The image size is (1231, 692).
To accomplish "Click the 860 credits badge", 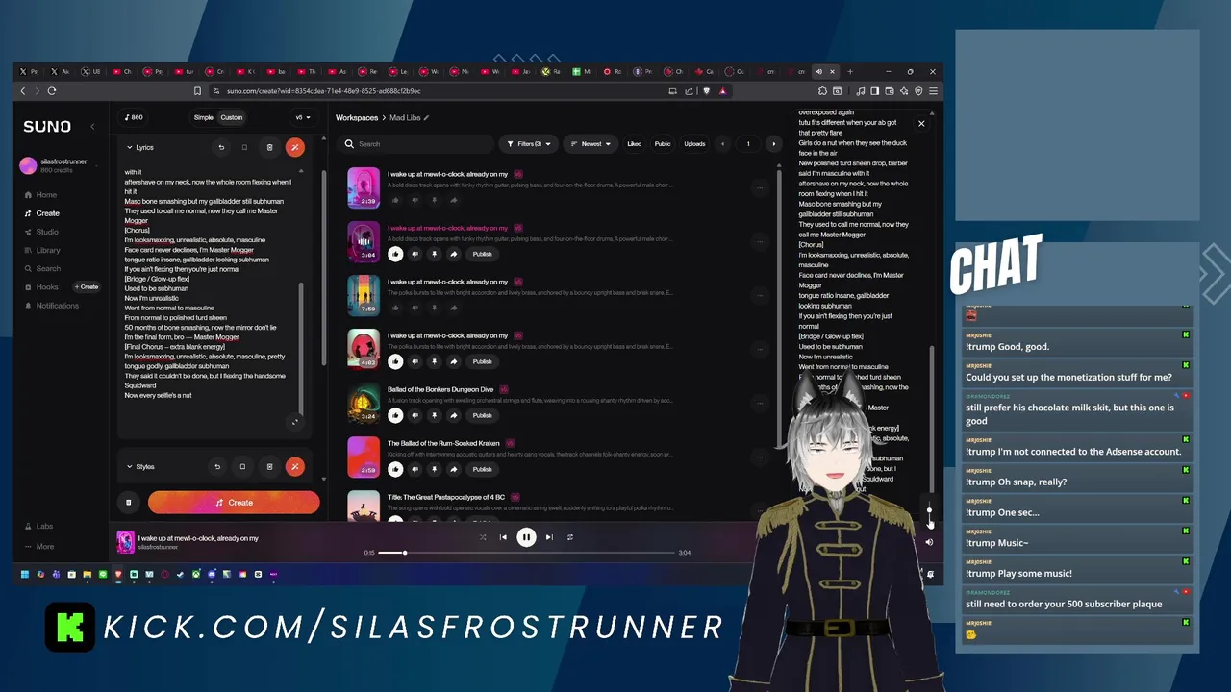I will coord(134,117).
